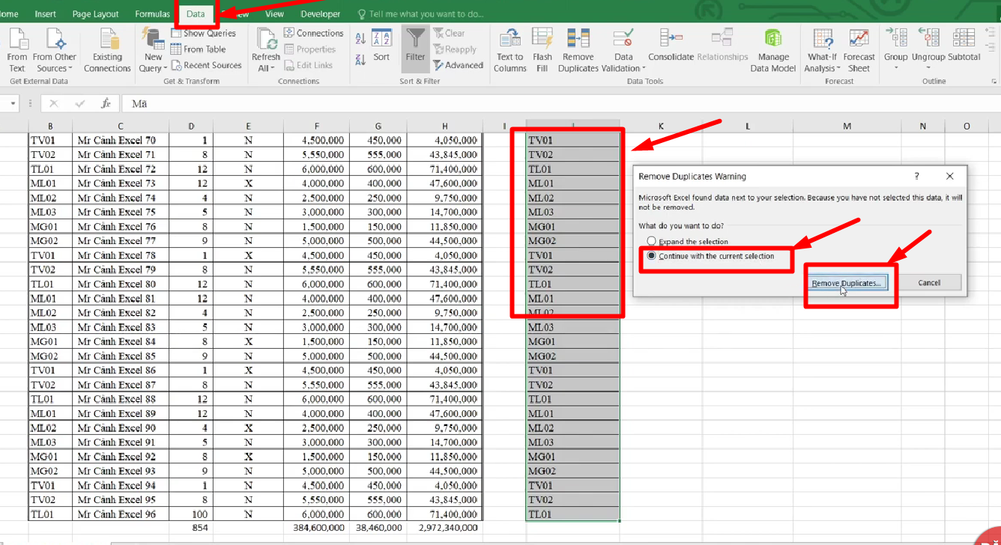
Task: Click the Show Queries button
Action: pyautogui.click(x=203, y=33)
